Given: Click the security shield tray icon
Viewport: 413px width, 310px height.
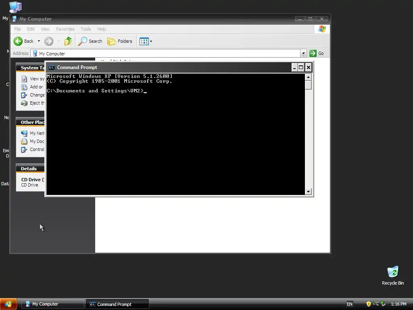Looking at the screenshot, I should 369,304.
